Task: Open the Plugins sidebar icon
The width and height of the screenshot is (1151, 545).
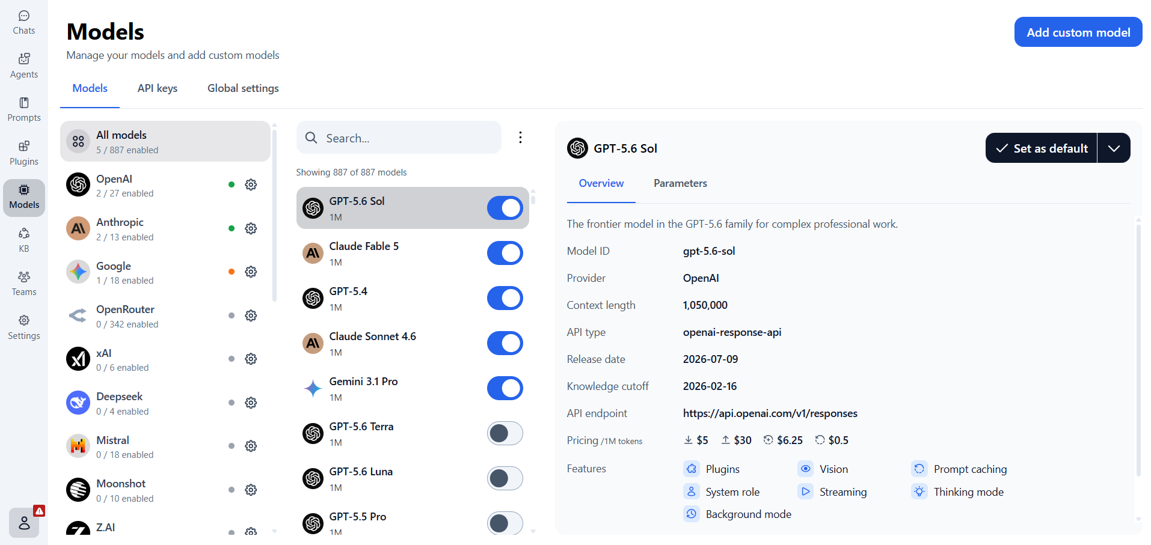Action: click(24, 153)
